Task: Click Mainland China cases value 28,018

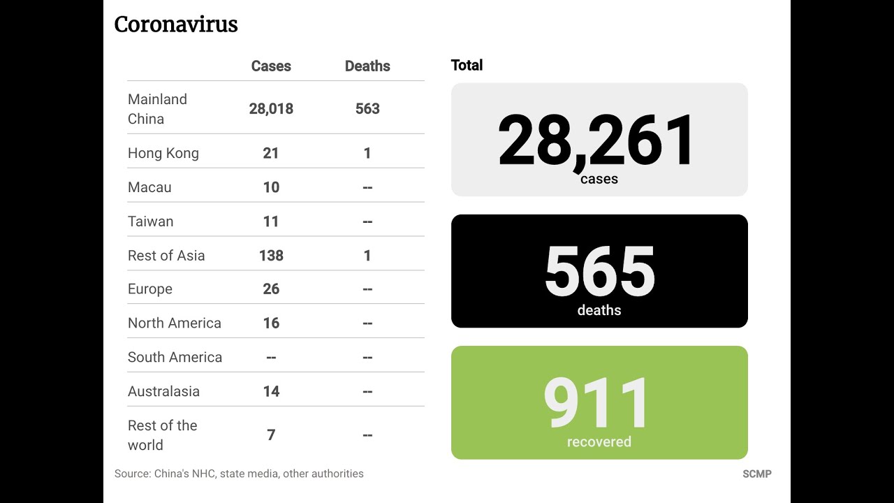Action: (x=271, y=109)
